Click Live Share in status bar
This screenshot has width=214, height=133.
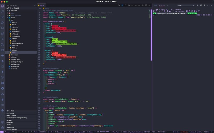pyautogui.click(x=68, y=132)
